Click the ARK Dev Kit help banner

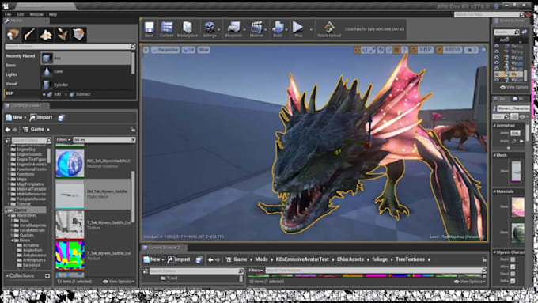374,29
